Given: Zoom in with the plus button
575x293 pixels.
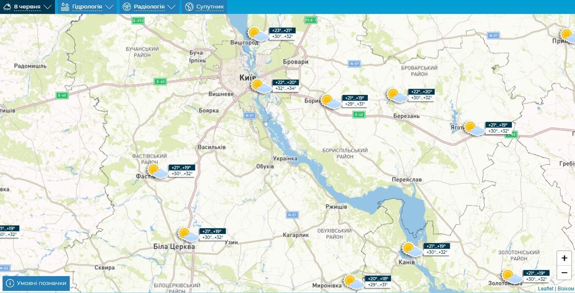Looking at the screenshot, I should point(564,258).
